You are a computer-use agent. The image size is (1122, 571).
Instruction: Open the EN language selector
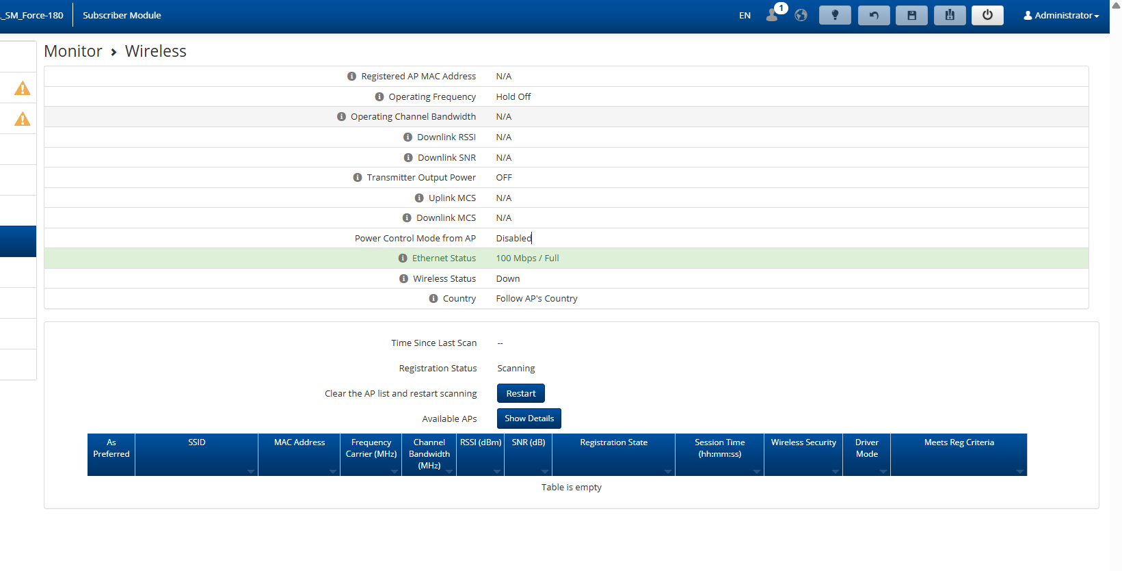(x=745, y=15)
